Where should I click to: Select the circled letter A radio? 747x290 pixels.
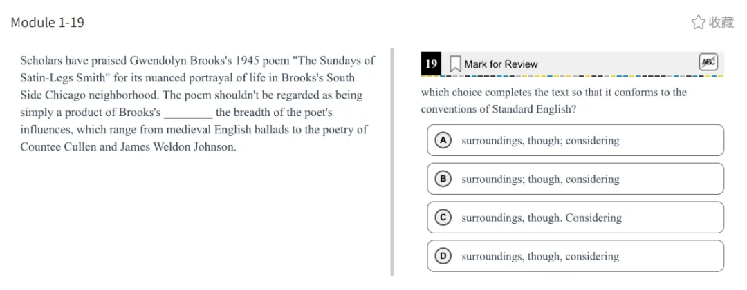coord(443,140)
